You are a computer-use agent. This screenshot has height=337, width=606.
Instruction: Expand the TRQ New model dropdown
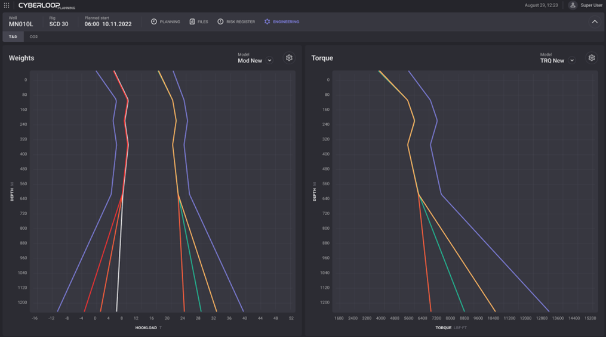(x=572, y=61)
